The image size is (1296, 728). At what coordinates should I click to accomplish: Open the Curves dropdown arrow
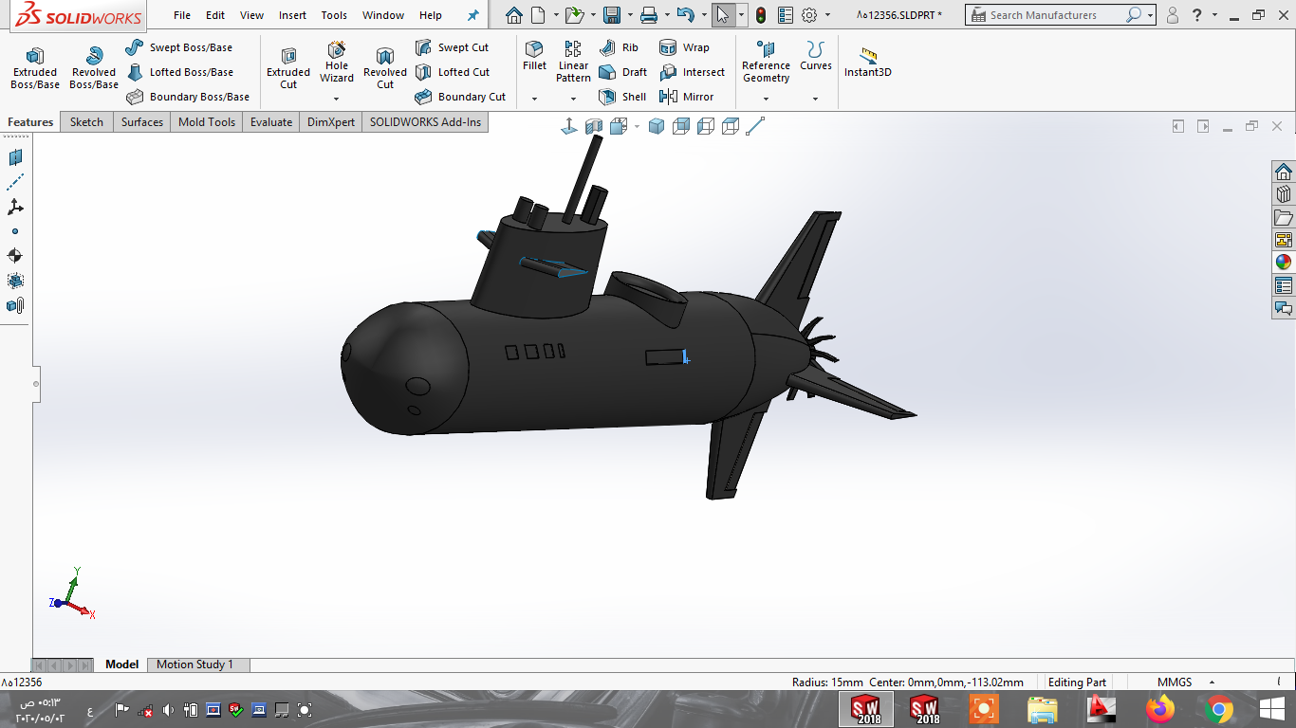tap(815, 99)
